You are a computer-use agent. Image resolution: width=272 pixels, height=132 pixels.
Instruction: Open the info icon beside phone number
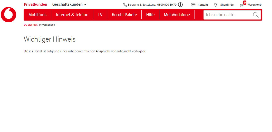[x=180, y=5]
